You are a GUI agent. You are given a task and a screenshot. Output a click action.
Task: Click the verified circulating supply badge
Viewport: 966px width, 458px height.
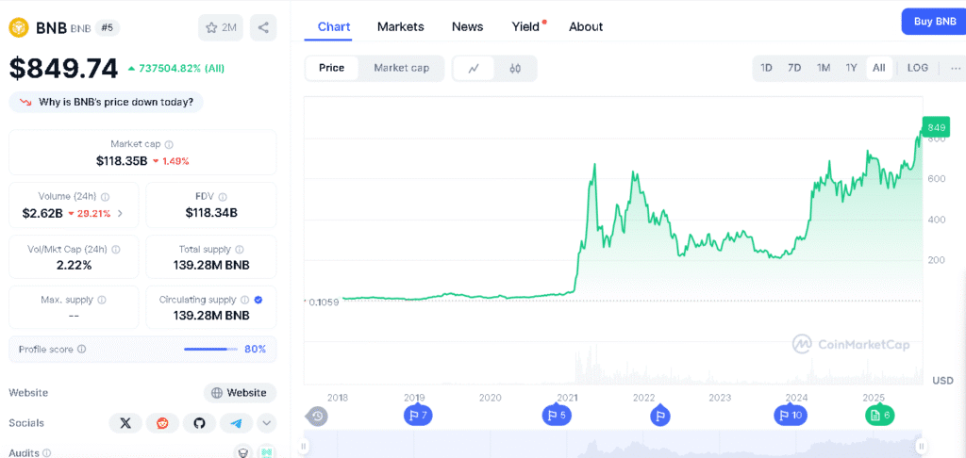click(x=258, y=301)
